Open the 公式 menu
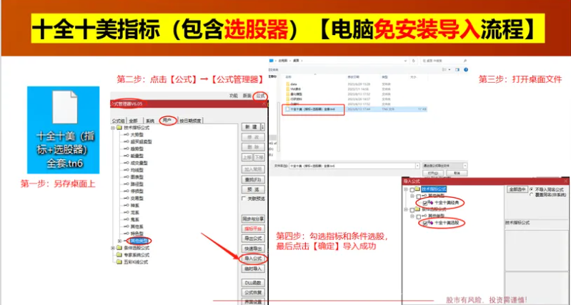571x305 pixels. (260, 95)
